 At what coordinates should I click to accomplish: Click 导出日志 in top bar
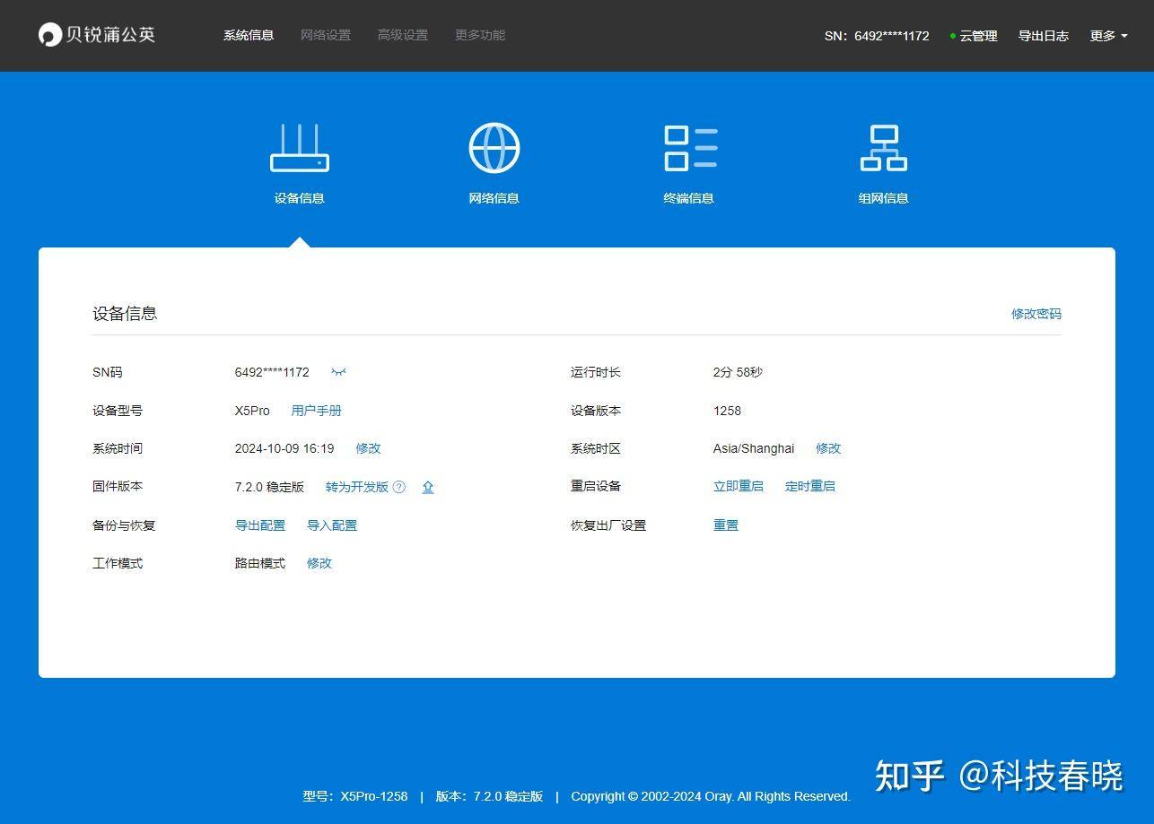tap(1044, 36)
